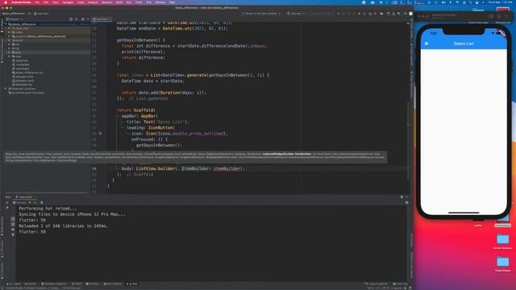
Task: Click 'Reloaded 1 of 548 libraries' console line
Action: 63,226
